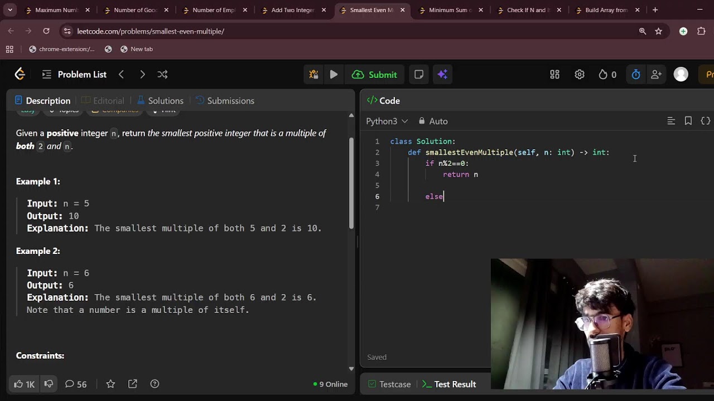Click the LeetCode logo icon
This screenshot has width=714, height=401.
tap(20, 74)
